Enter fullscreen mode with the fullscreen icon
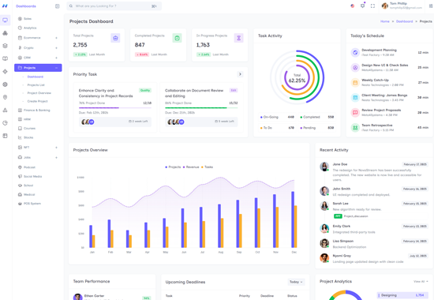This screenshot has width=434, height=300. coord(372,6)
